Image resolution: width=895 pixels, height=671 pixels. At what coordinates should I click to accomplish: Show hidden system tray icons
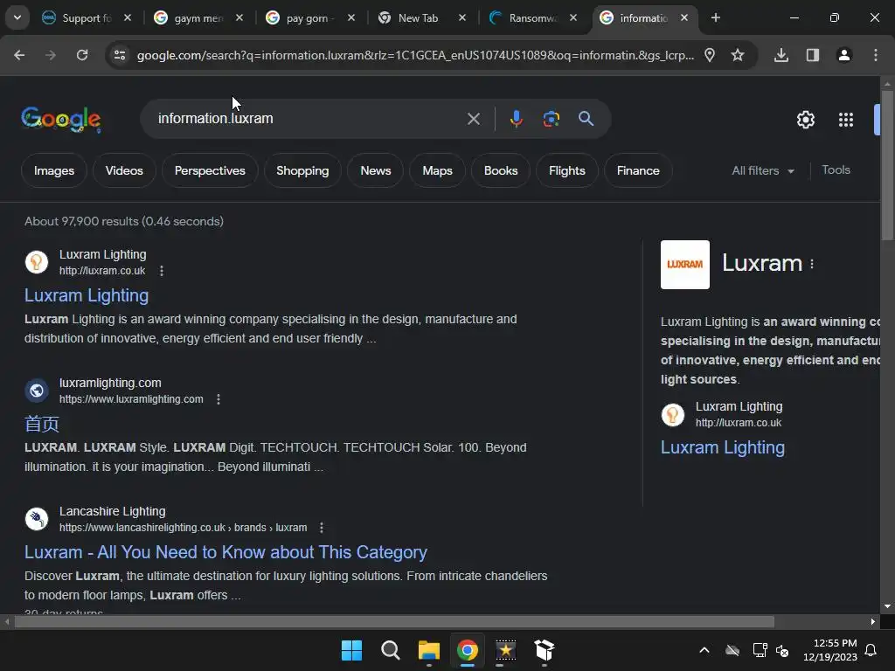(x=704, y=650)
